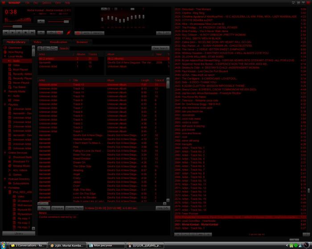This screenshot has width=312, height=249.
Task: Click the Create Playlist button
Action: point(74,208)
